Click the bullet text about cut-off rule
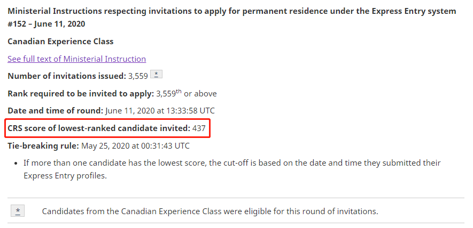Screen dimensions: 473x228 pos(232,163)
